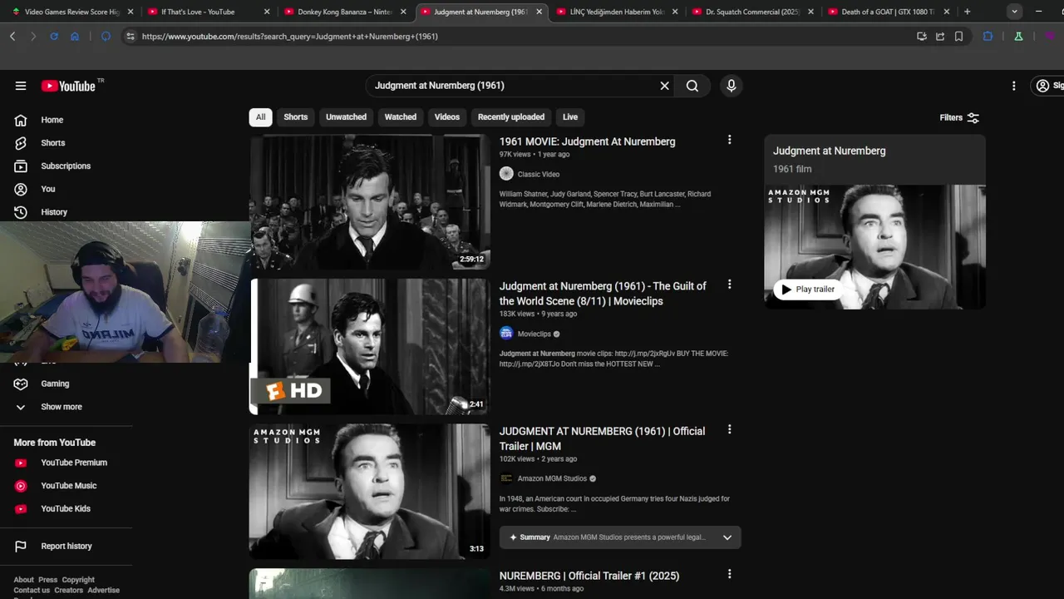Open Report history in sidebar
The height and width of the screenshot is (599, 1064).
click(66, 546)
